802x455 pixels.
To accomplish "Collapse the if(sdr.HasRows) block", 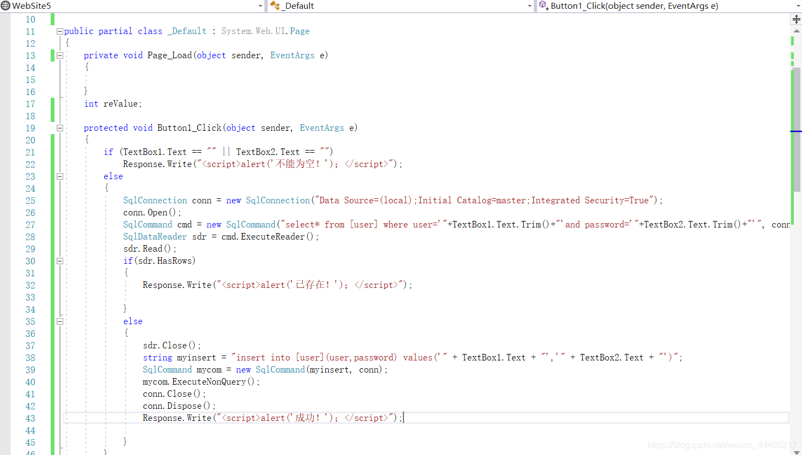I will [x=59, y=261].
